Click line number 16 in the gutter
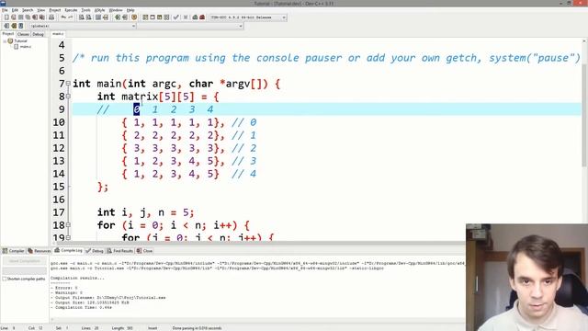 click(59, 200)
